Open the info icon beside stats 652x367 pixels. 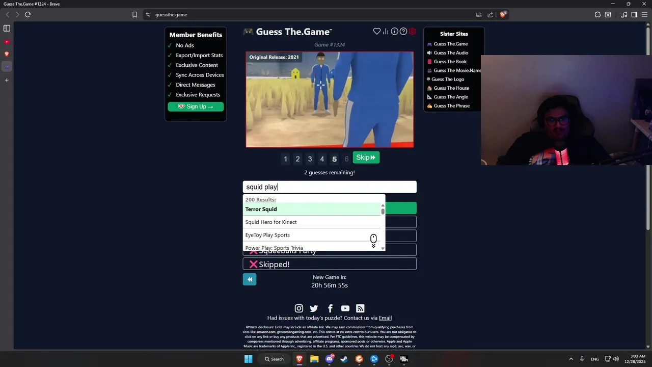point(394,32)
